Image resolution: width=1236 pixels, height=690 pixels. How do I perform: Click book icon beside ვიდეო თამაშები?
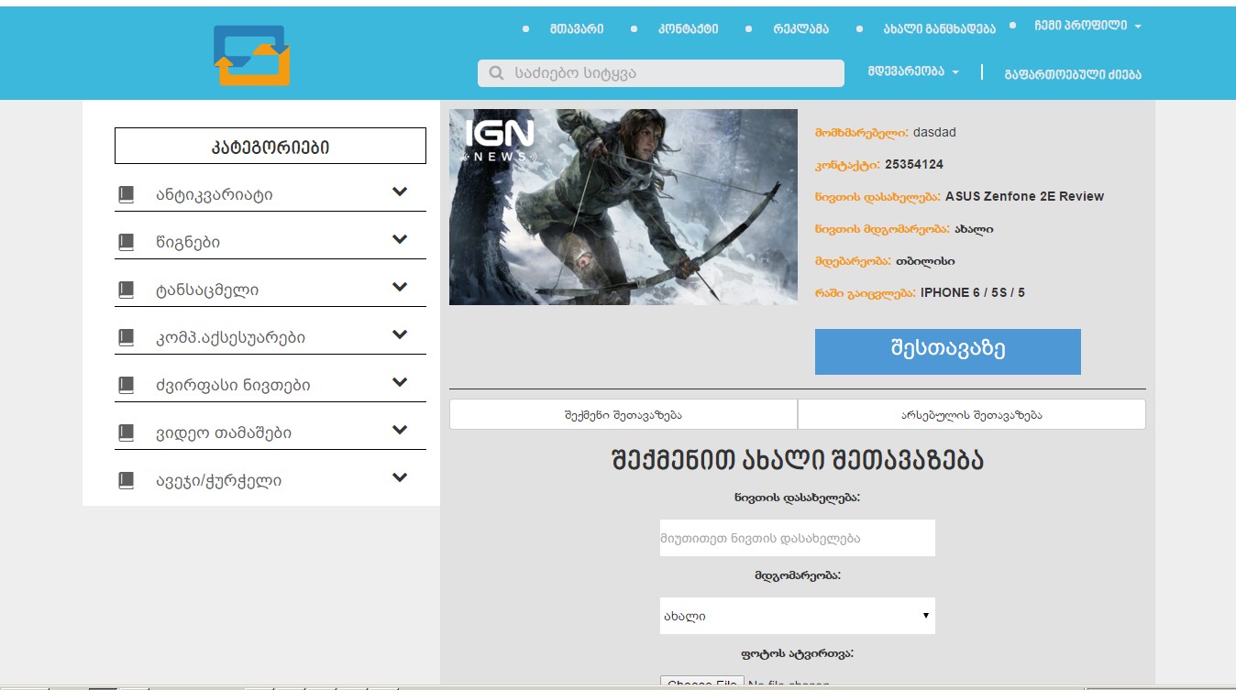pos(127,433)
